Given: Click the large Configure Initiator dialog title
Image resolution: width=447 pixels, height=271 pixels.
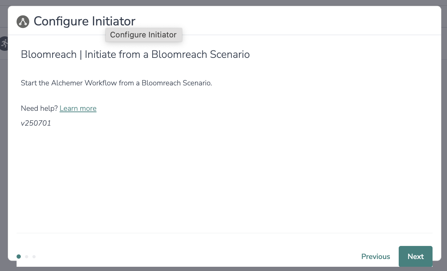Looking at the screenshot, I should click(84, 21).
